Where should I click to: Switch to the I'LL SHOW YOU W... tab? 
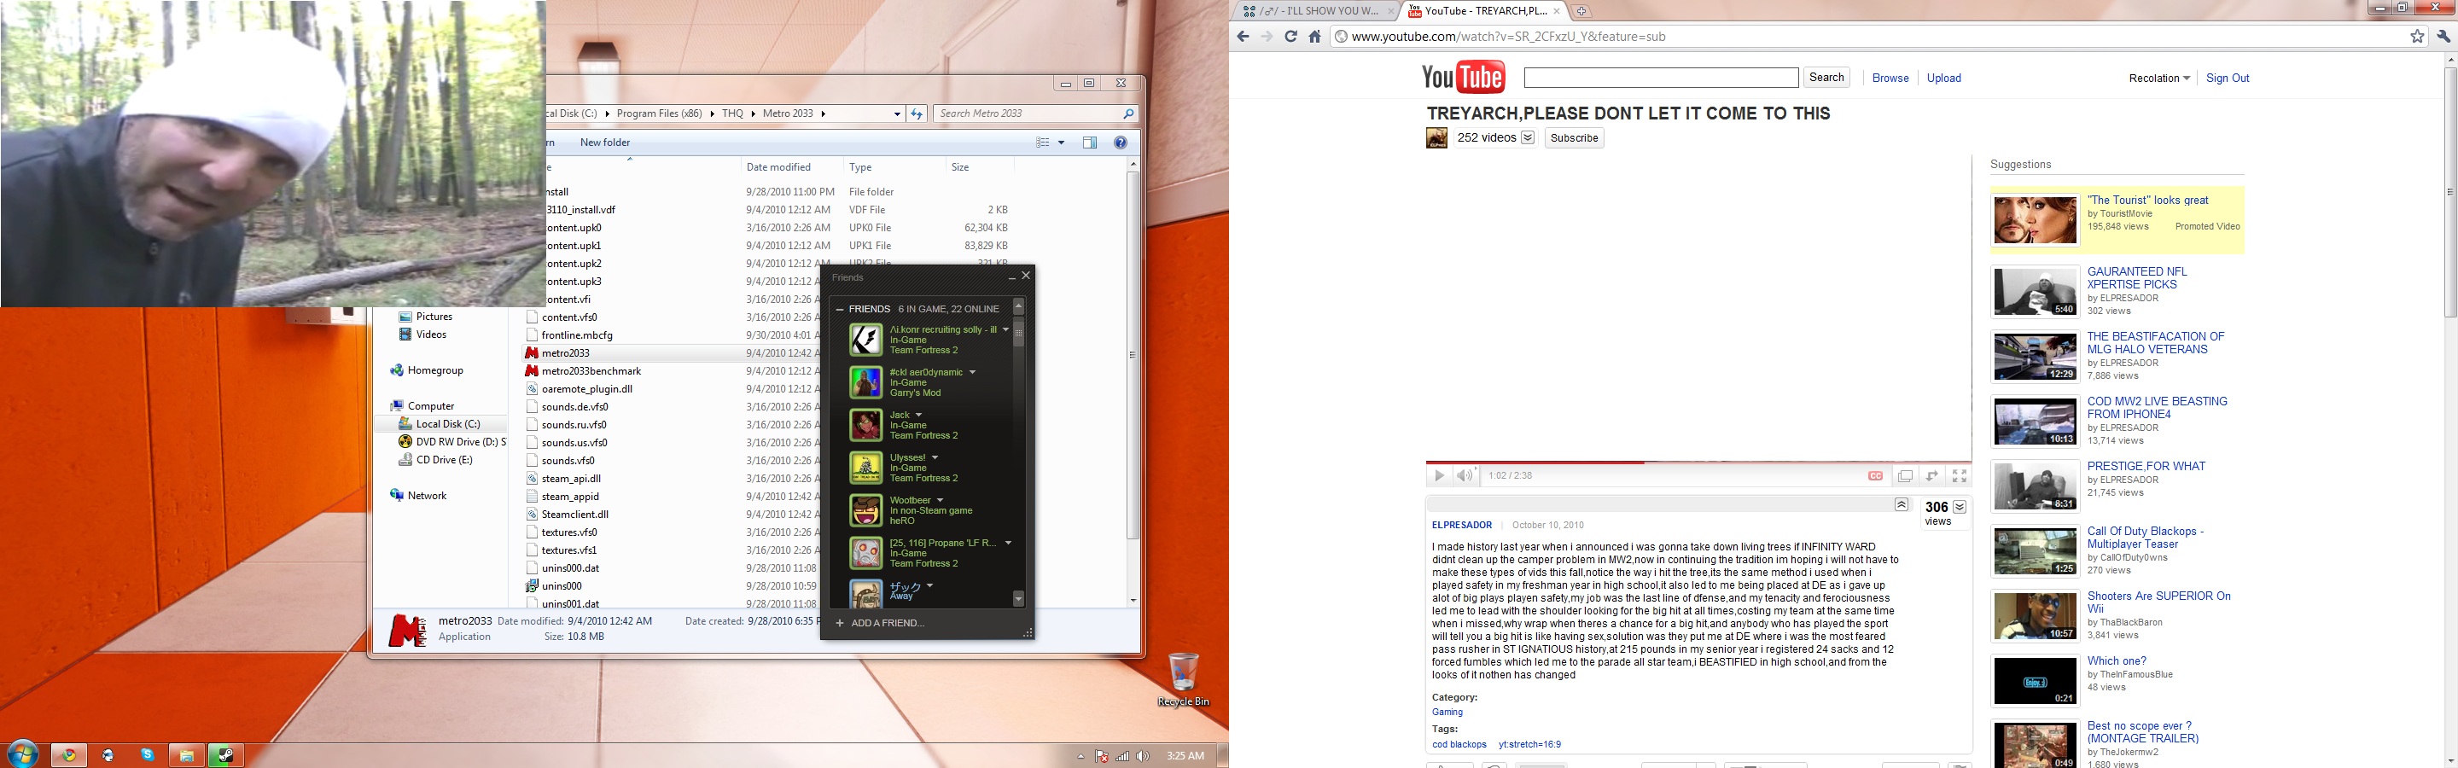tap(1319, 11)
